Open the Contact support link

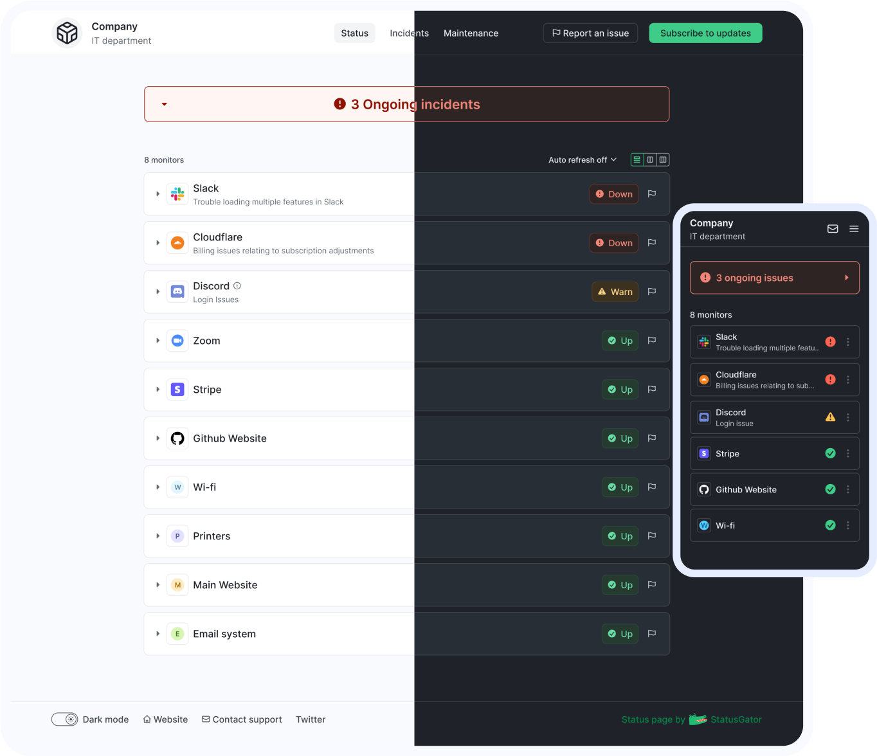[x=242, y=719]
